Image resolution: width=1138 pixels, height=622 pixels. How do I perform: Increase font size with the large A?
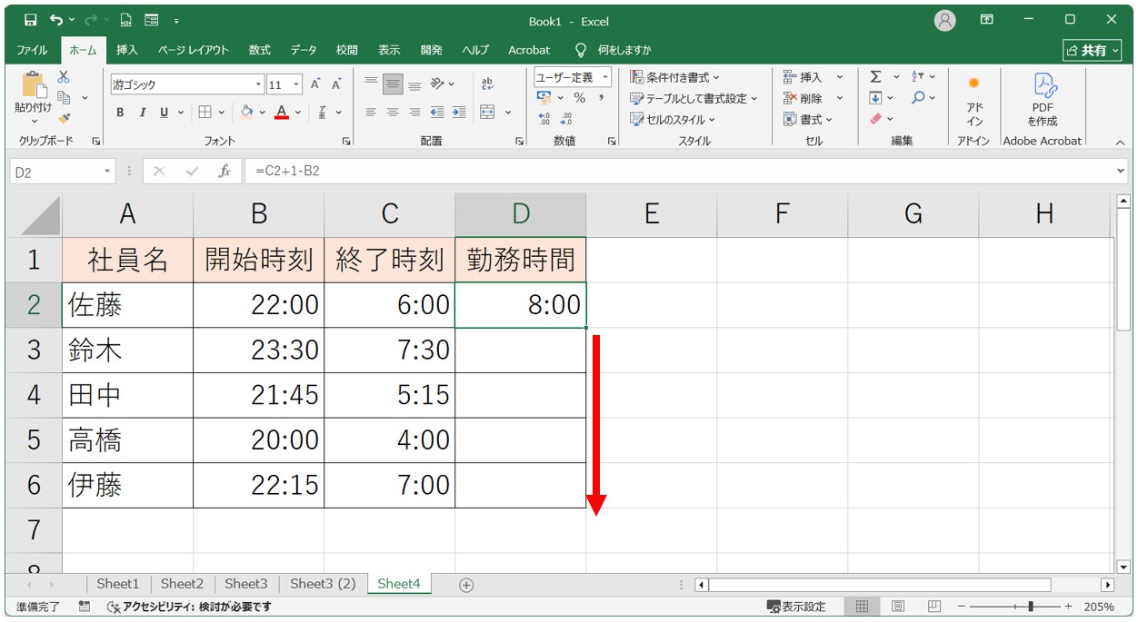point(315,84)
